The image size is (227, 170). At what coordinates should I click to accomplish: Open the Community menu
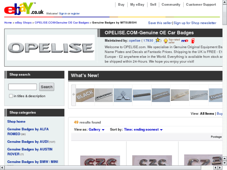tap(171, 4)
